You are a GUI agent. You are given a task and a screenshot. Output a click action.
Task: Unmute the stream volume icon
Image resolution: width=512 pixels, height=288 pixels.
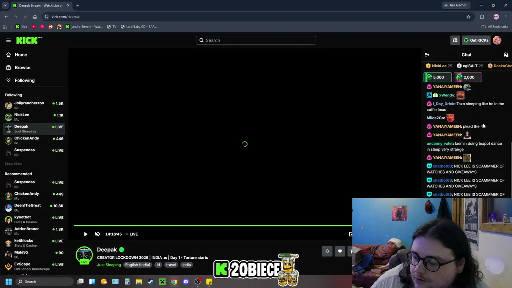tap(97, 234)
